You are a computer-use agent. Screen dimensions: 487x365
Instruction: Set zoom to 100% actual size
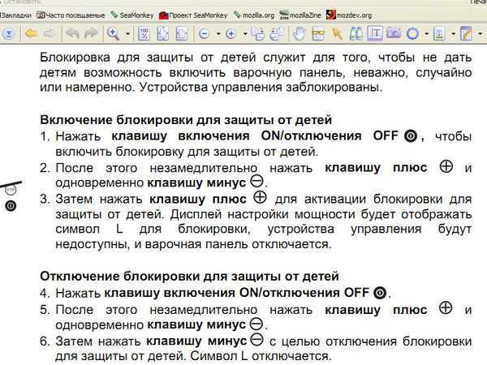pos(144,33)
